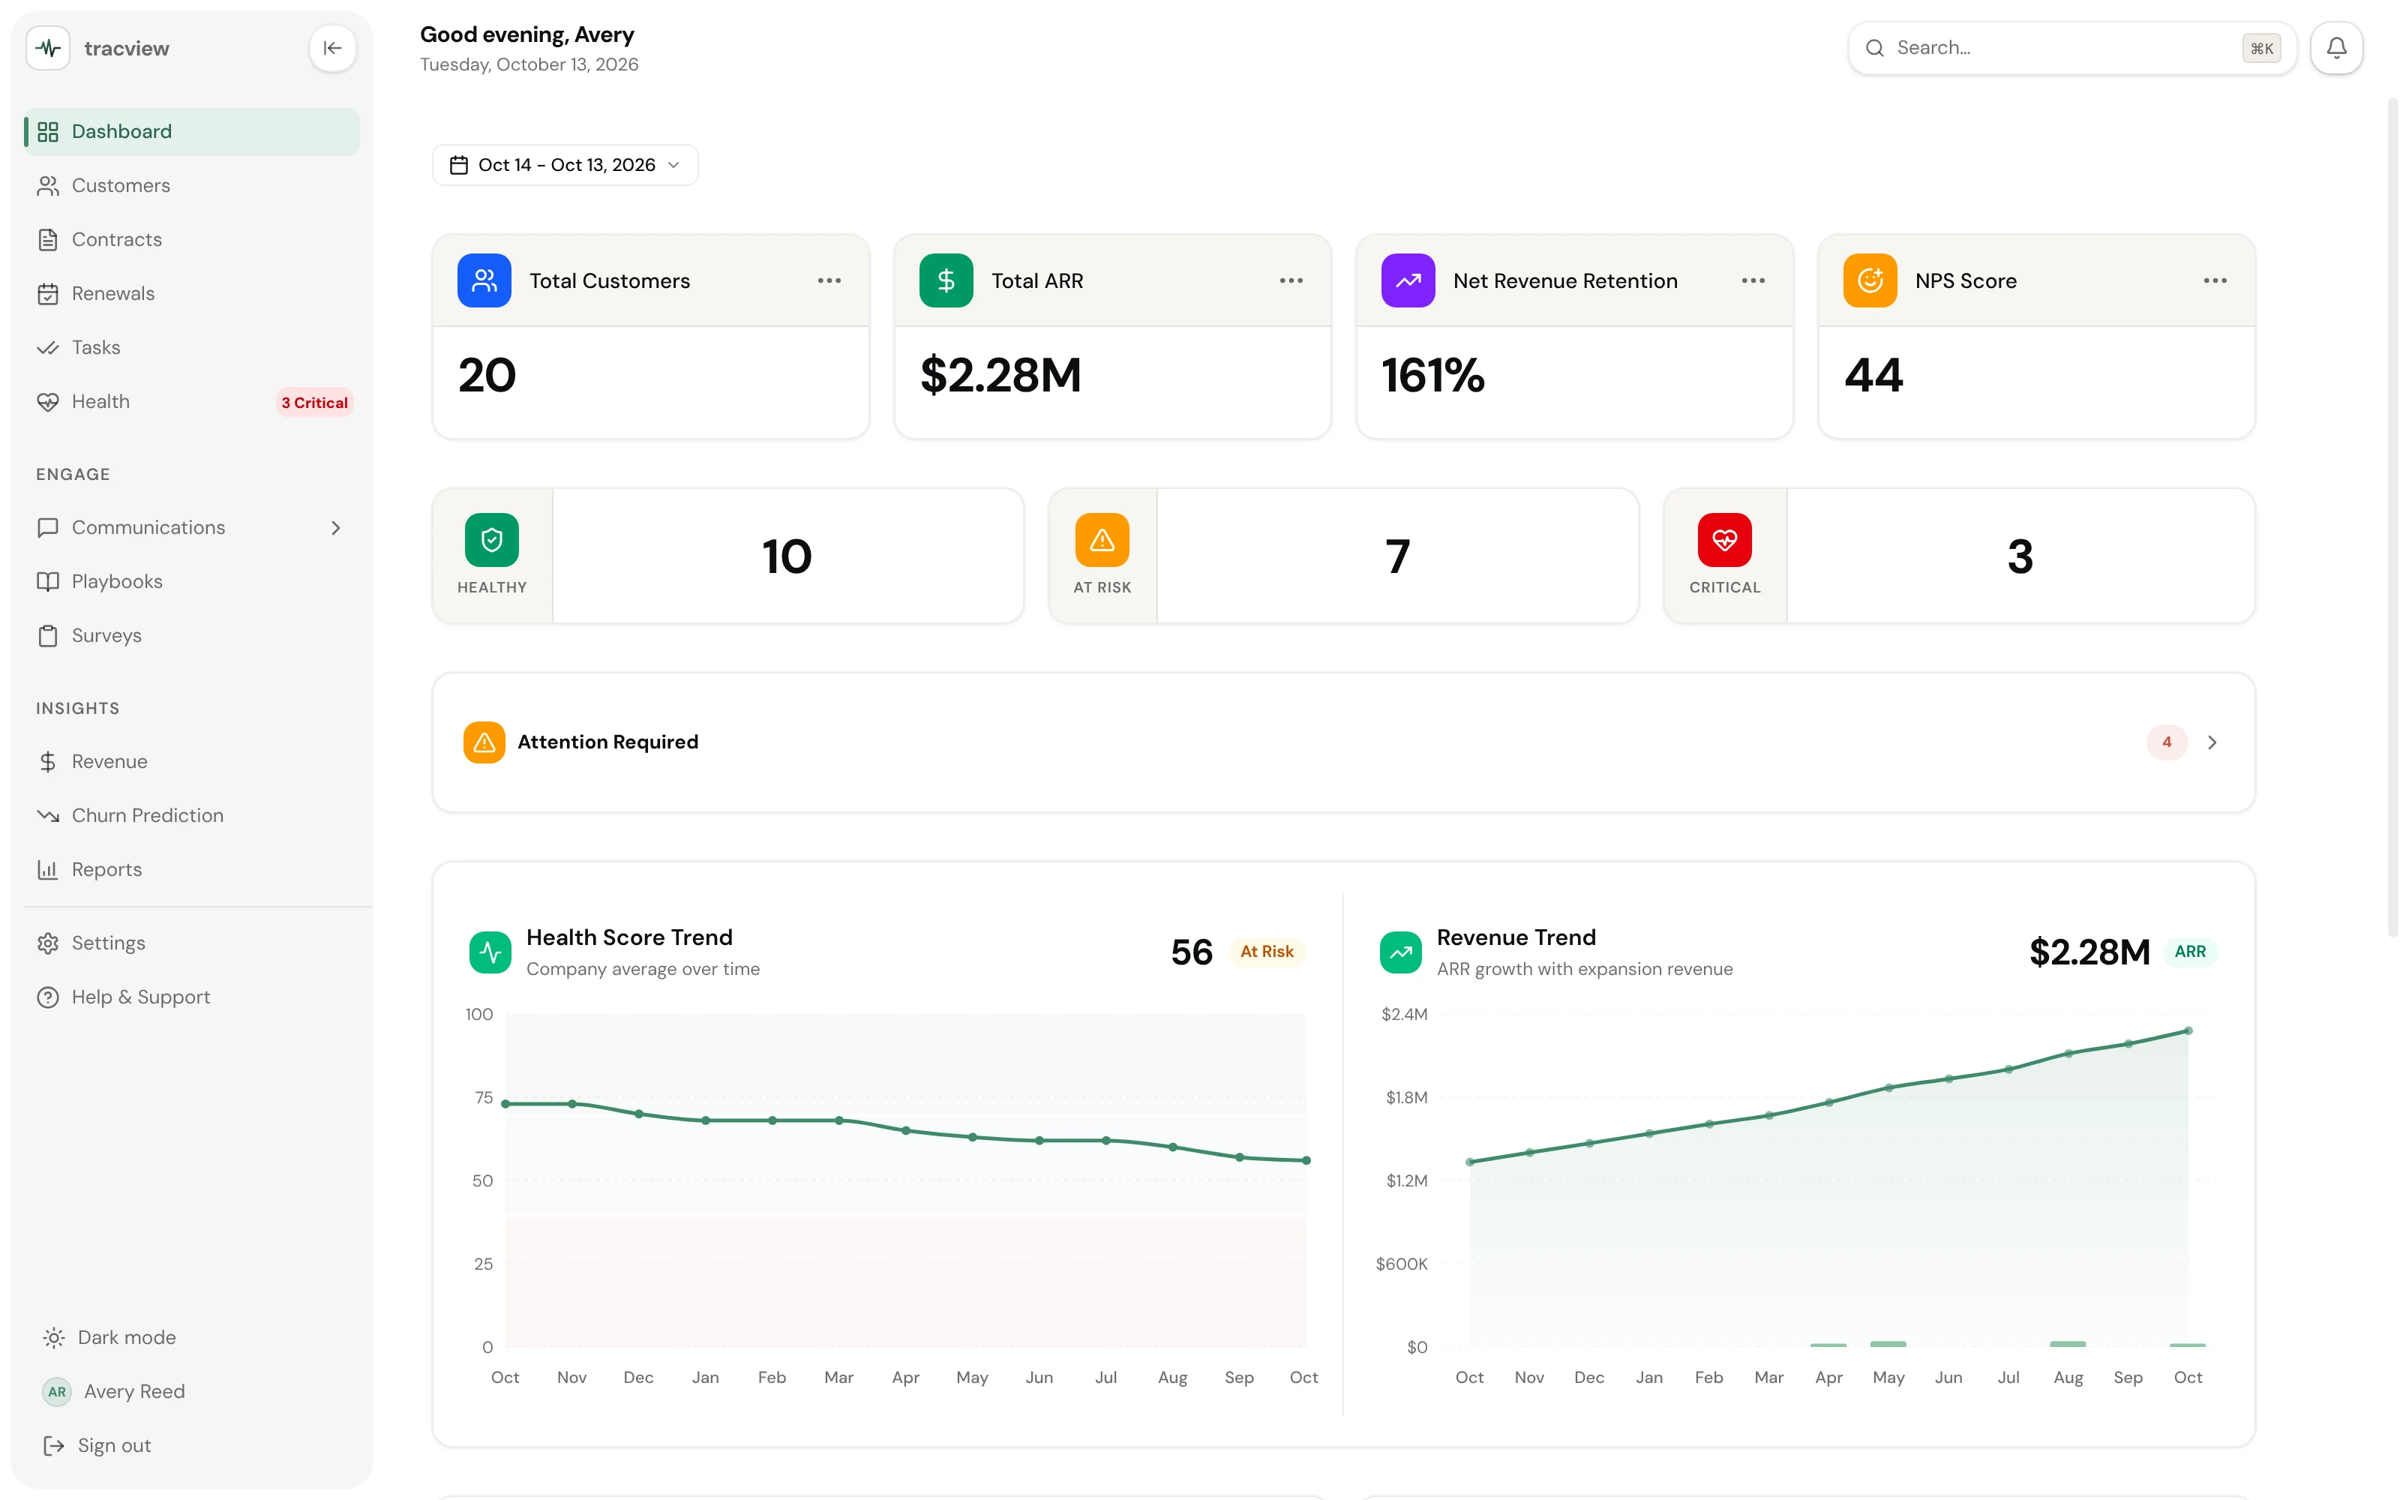Open Revenue insights
Viewport: 2400px width, 1500px height.
[191, 761]
